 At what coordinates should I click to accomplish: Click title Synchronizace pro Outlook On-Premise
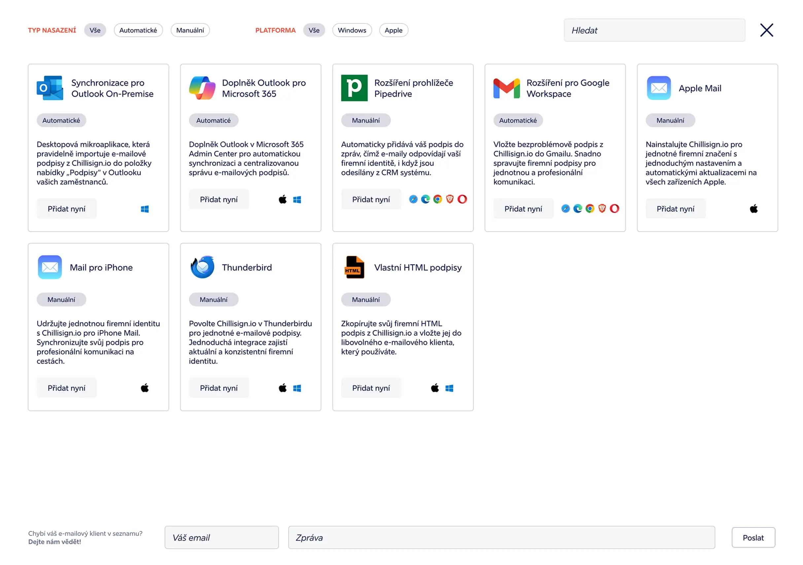[112, 88]
